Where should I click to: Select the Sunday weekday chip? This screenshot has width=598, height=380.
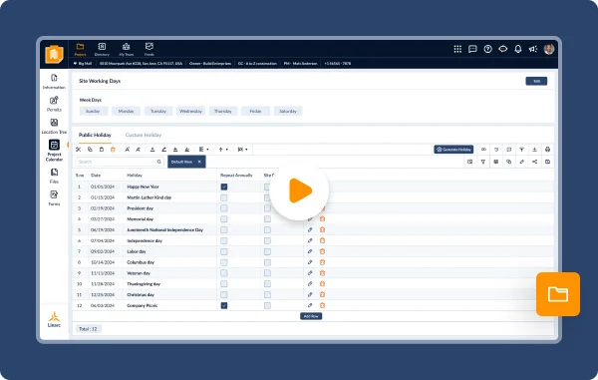pyautogui.click(x=93, y=111)
